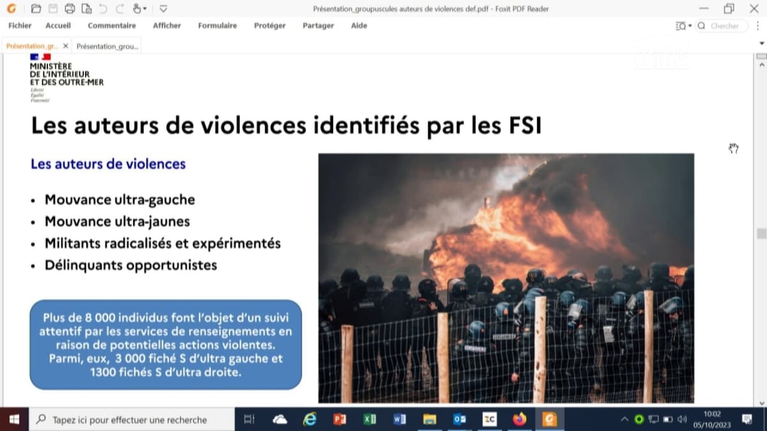Open PowerPoint from the taskbar

(339, 420)
